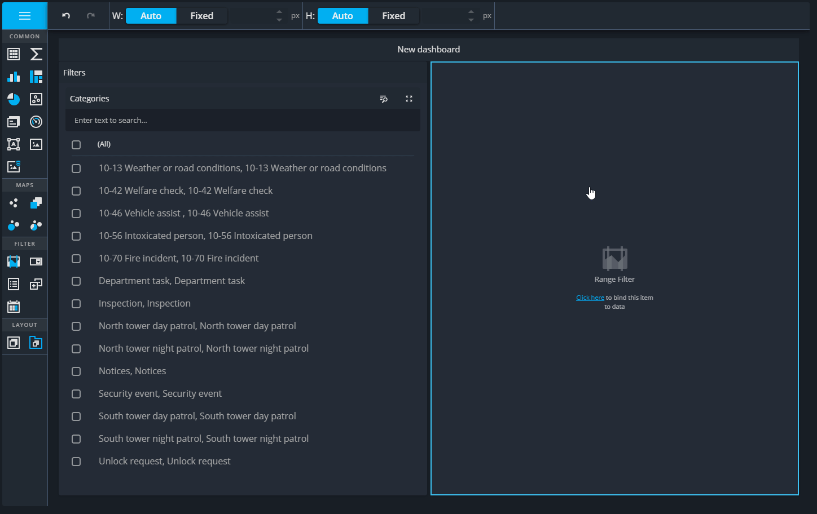This screenshot has width=817, height=514.
Task: Insert a Cards item
Action: point(14,122)
